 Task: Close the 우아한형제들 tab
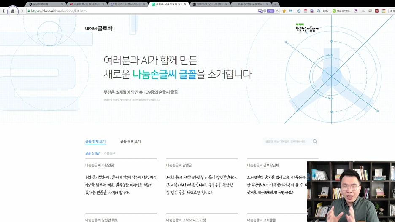(x=62, y=4)
